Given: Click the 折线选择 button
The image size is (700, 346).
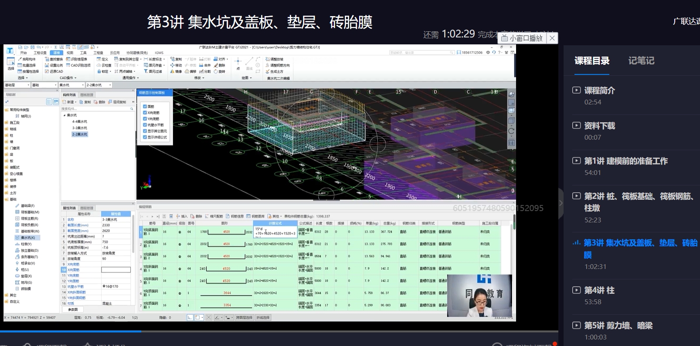Looking at the screenshot, I should click(263, 318).
